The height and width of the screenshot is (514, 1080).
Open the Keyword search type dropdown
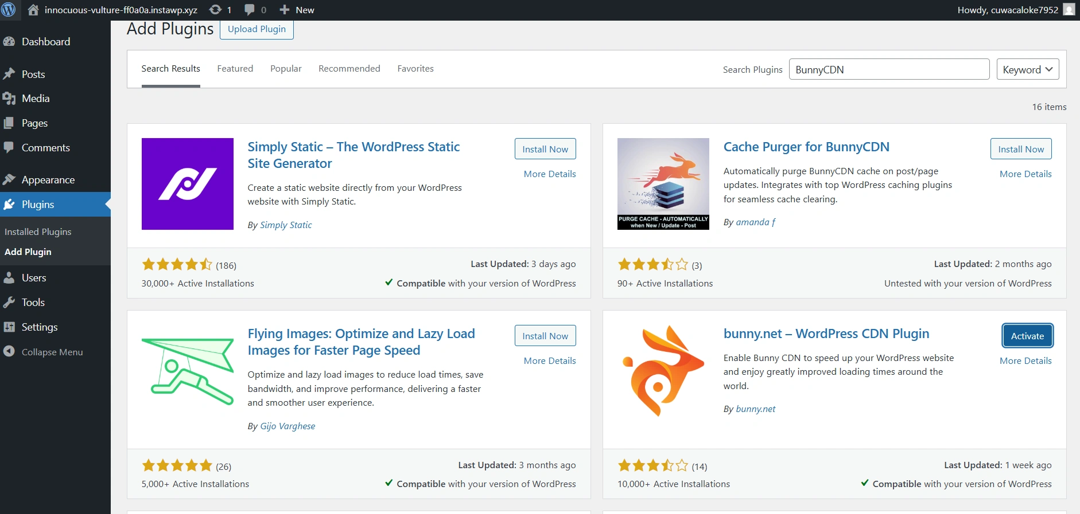pyautogui.click(x=1027, y=69)
